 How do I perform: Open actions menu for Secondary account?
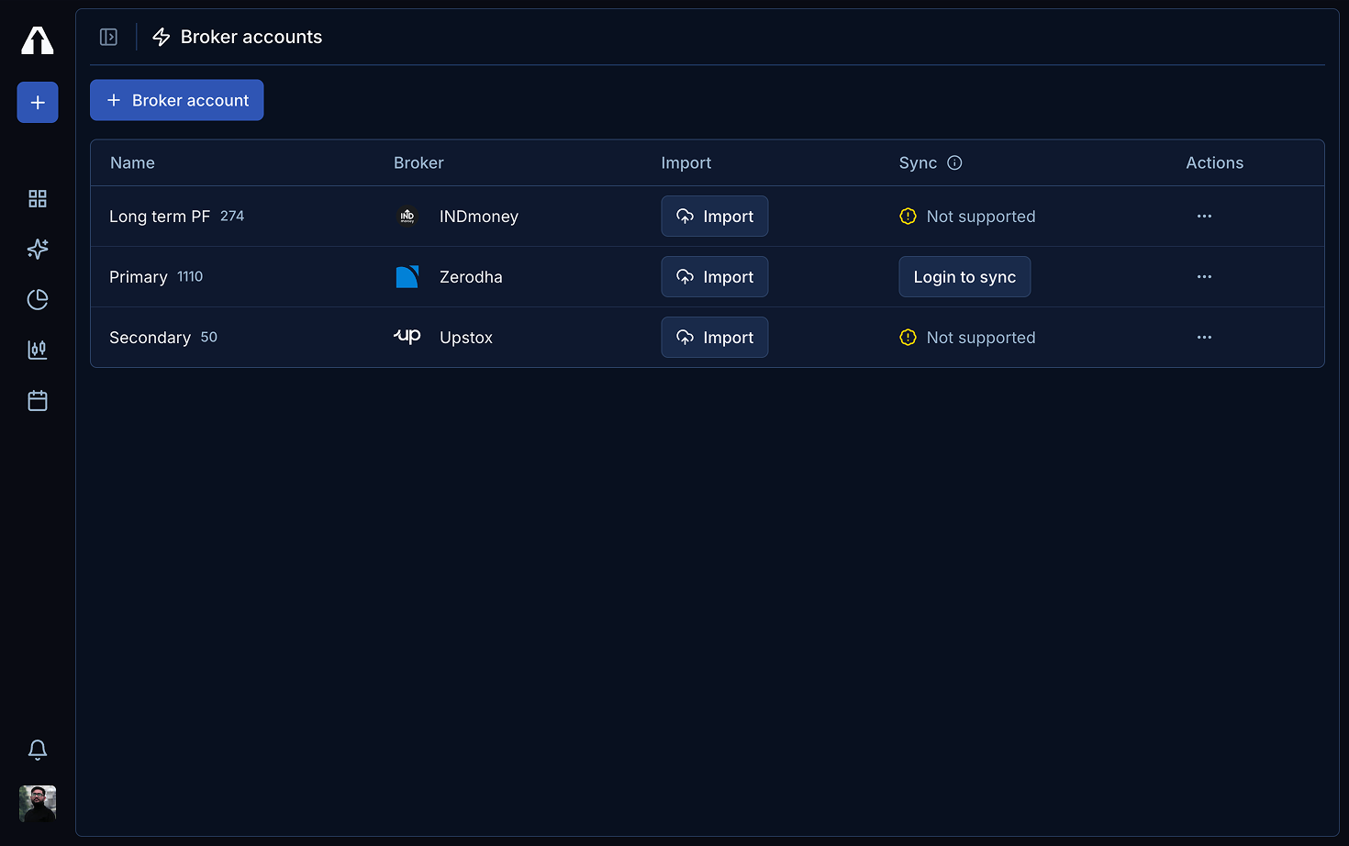1204,337
